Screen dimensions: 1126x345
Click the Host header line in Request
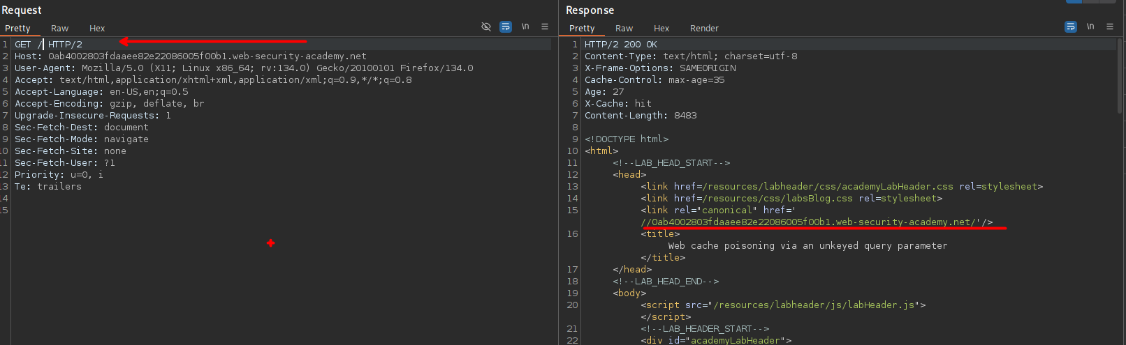click(x=191, y=56)
